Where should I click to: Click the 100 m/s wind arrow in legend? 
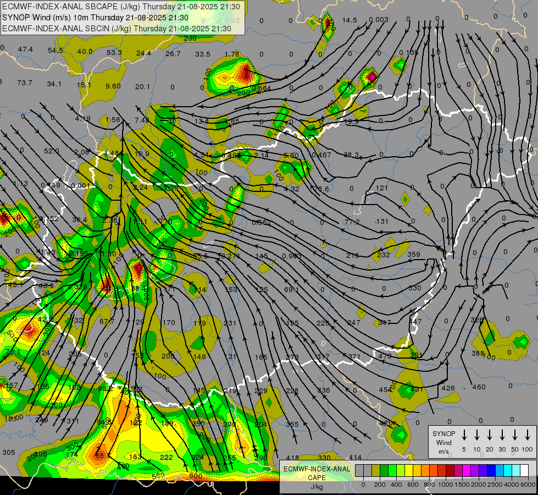528,435
